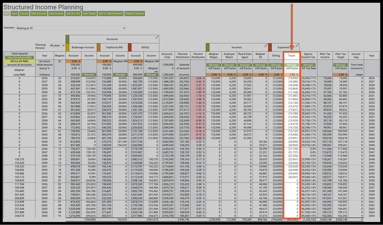Click the After Tax Income column header
383x225 pixels.
click(325, 55)
